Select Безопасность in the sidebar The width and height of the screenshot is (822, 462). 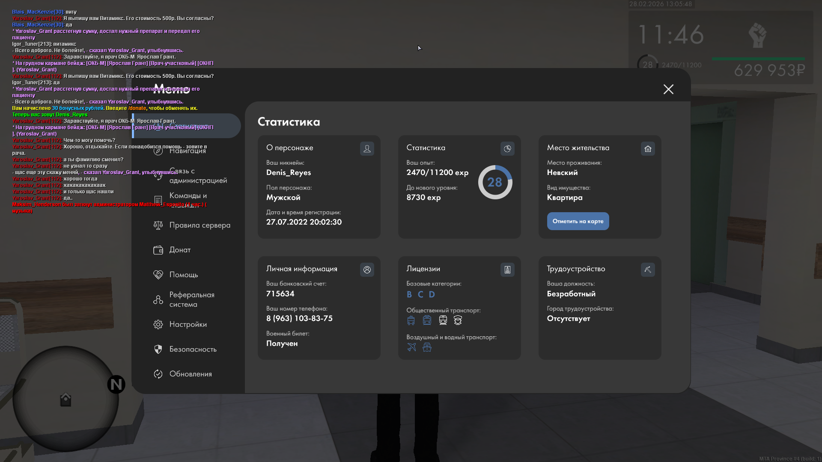193,349
